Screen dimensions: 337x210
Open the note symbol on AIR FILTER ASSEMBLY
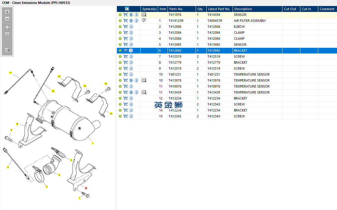[x=144, y=20]
